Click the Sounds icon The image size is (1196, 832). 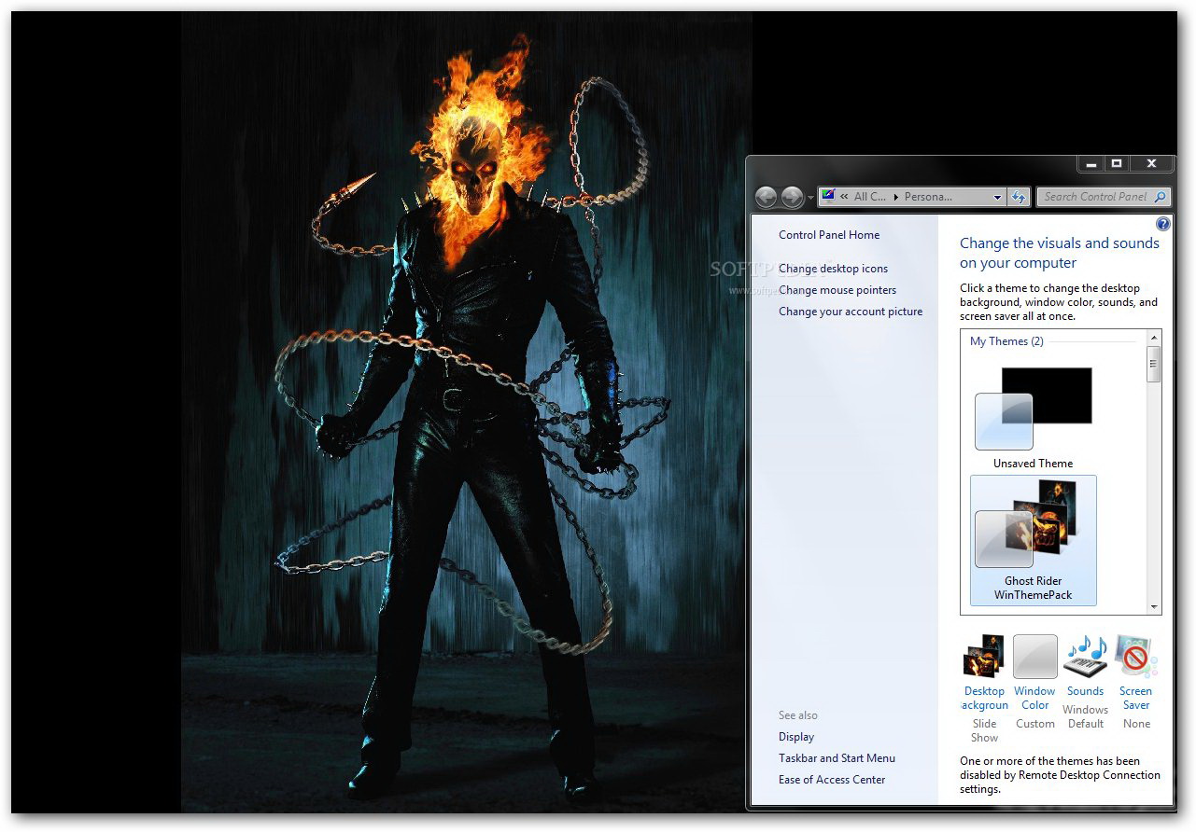pyautogui.click(x=1085, y=657)
